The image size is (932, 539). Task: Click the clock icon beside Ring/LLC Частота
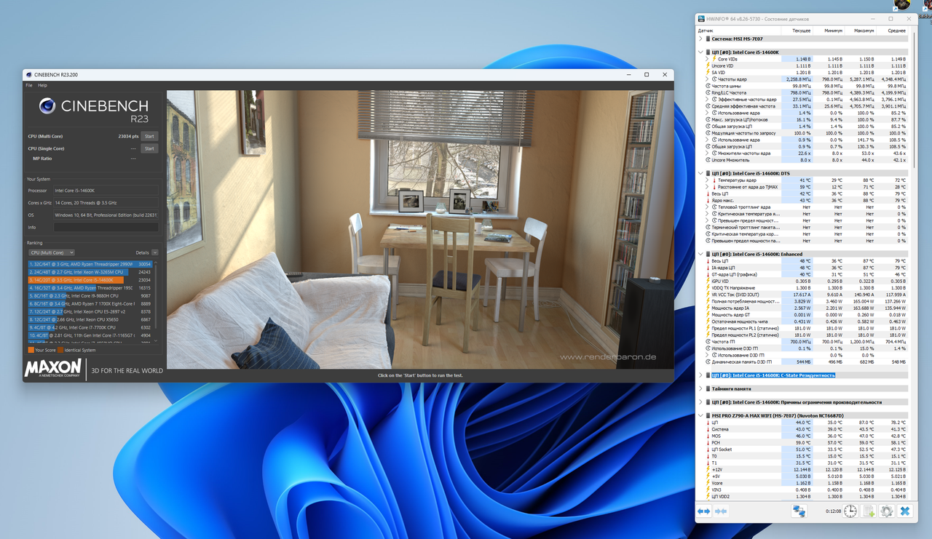coord(708,93)
